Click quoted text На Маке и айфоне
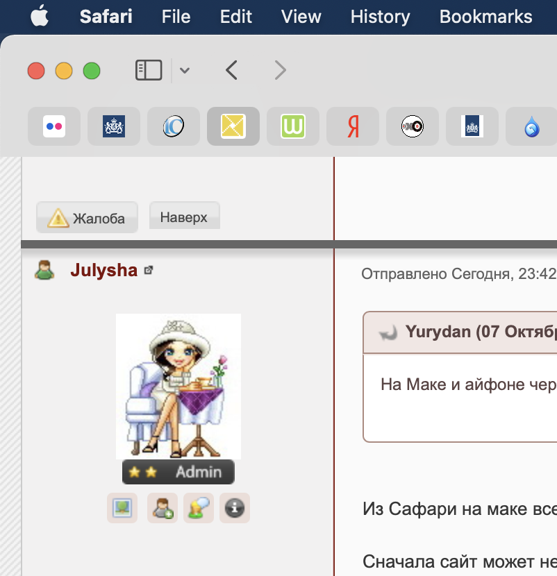Viewport: 557px width, 576px height. pyautogui.click(x=468, y=384)
